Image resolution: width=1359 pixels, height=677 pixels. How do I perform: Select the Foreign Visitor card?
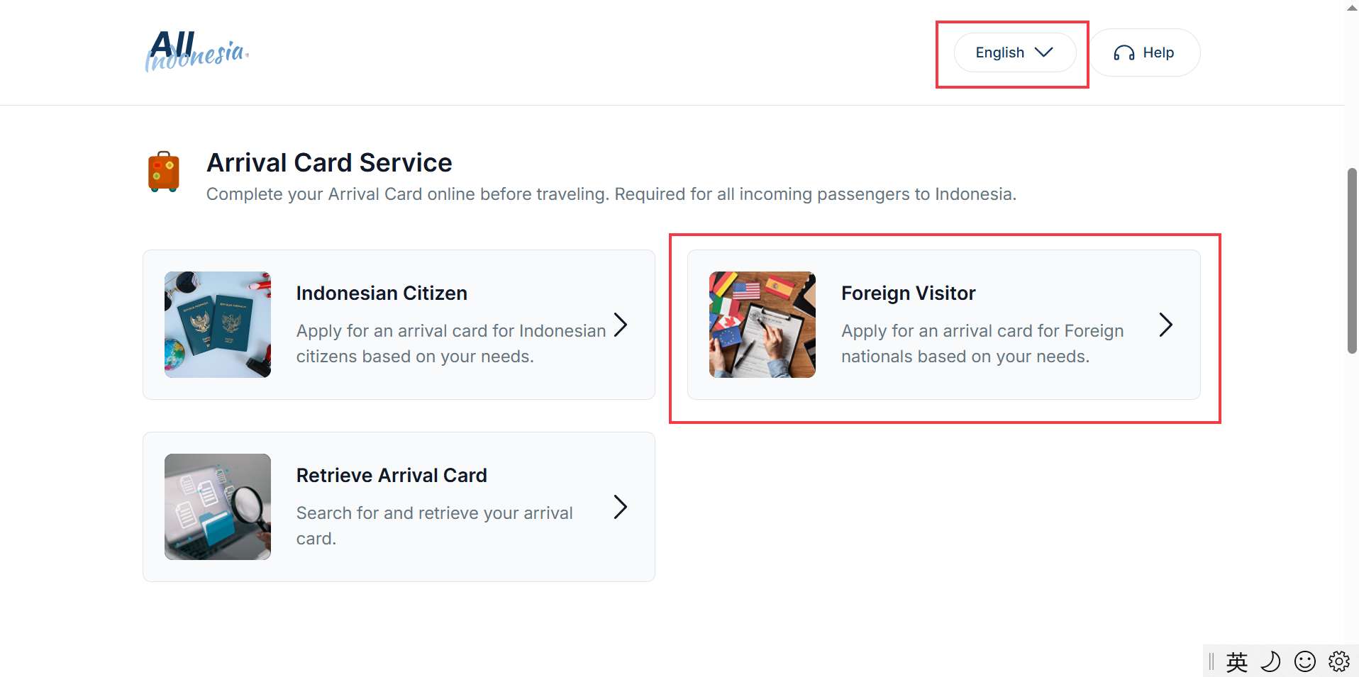click(x=943, y=325)
